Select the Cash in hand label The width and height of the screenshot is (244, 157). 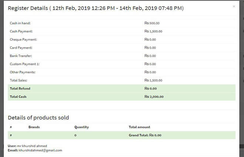pyautogui.click(x=20, y=23)
